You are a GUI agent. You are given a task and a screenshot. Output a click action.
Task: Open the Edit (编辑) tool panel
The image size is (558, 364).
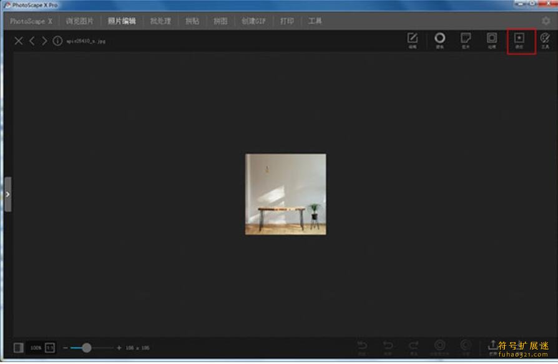click(412, 40)
